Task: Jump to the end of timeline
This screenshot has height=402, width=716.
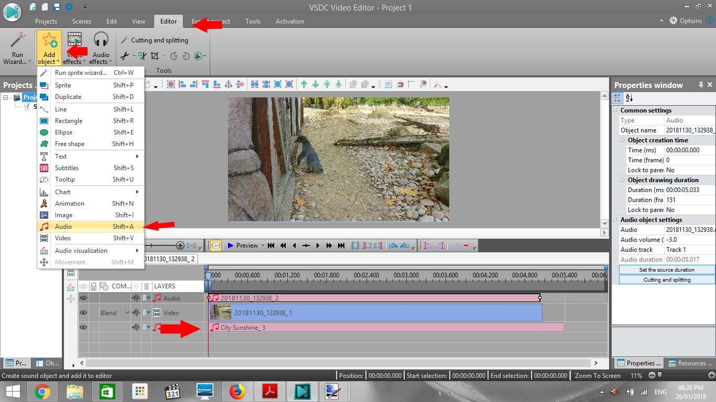Action: click(x=341, y=245)
